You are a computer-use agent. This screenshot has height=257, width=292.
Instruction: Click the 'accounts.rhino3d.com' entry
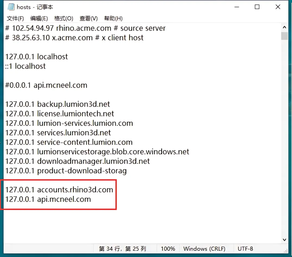click(59, 190)
